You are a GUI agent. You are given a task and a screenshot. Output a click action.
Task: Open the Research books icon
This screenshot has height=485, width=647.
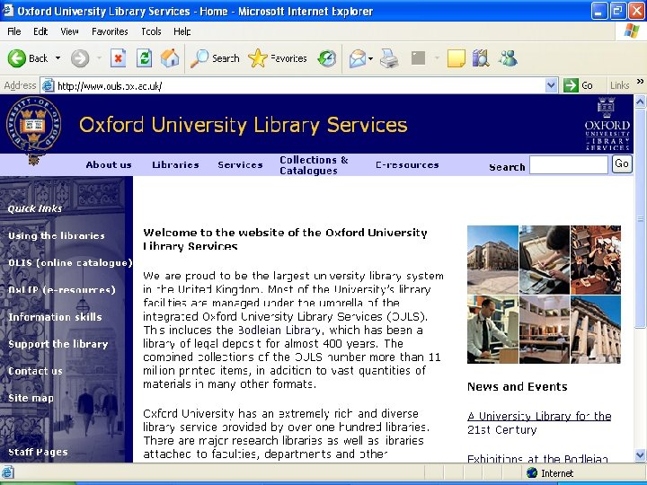click(x=481, y=58)
